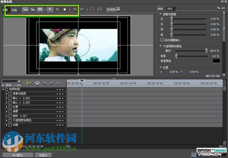This screenshot has height=158, width=228.
Task: Go to the previous keyframe on the 源素材裁剪 row
Action: [x=57, y=94]
